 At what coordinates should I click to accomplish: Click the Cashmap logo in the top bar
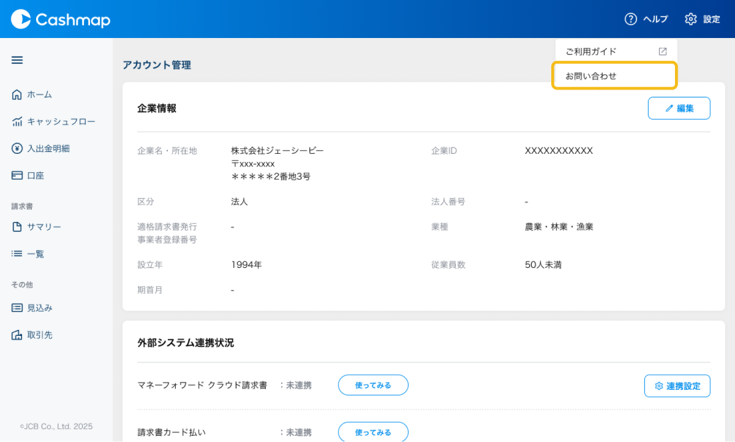[x=59, y=19]
